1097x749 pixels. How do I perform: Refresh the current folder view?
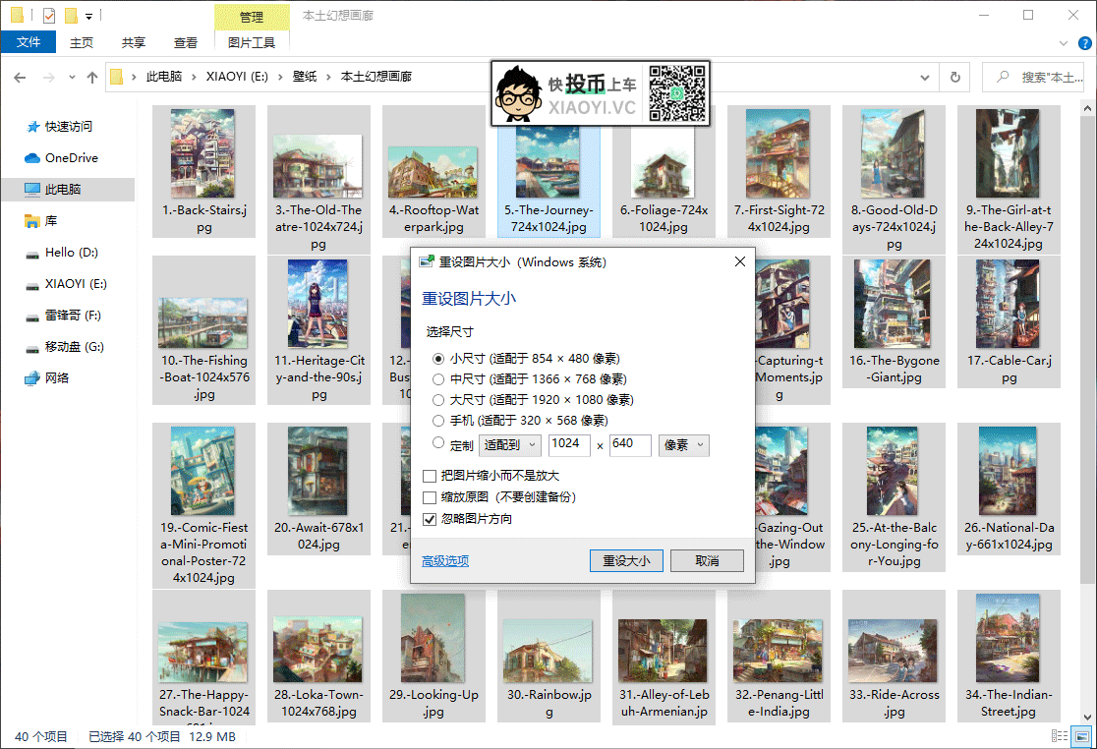[x=953, y=77]
